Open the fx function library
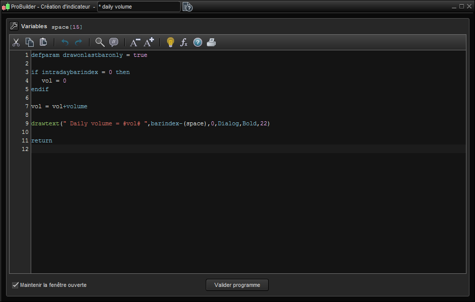The height and width of the screenshot is (302, 475). [x=184, y=42]
